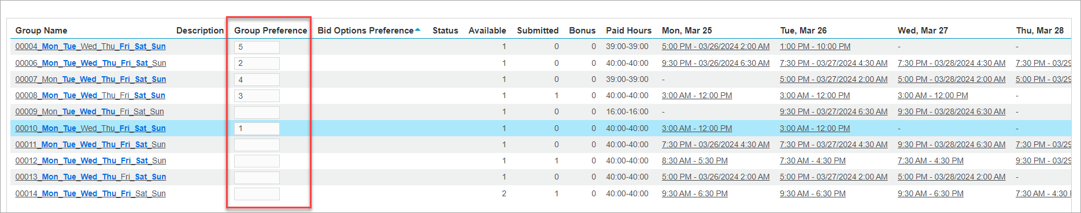
Task: Open Tuesday 5:00 PM shift for group 00007
Action: 834,79
